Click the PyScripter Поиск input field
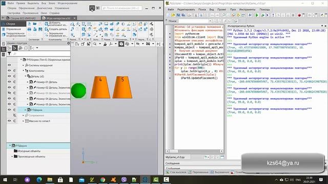The image size is (328, 184). [193, 21]
